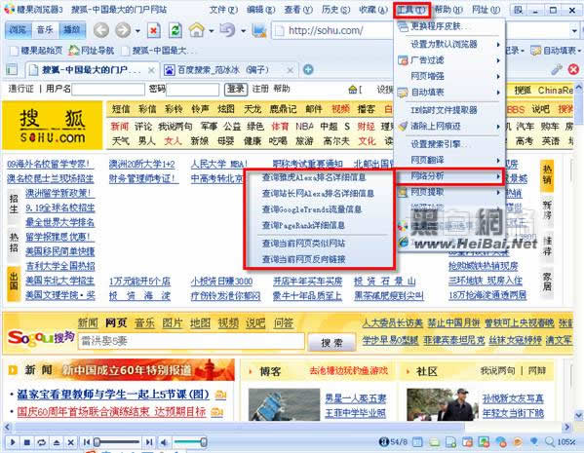Click the X button in media player bar

coord(70,442)
